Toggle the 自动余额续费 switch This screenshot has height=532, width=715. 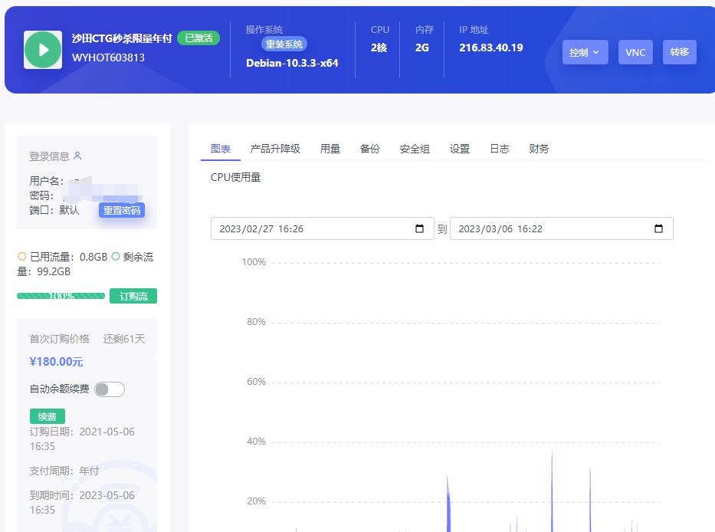110,389
